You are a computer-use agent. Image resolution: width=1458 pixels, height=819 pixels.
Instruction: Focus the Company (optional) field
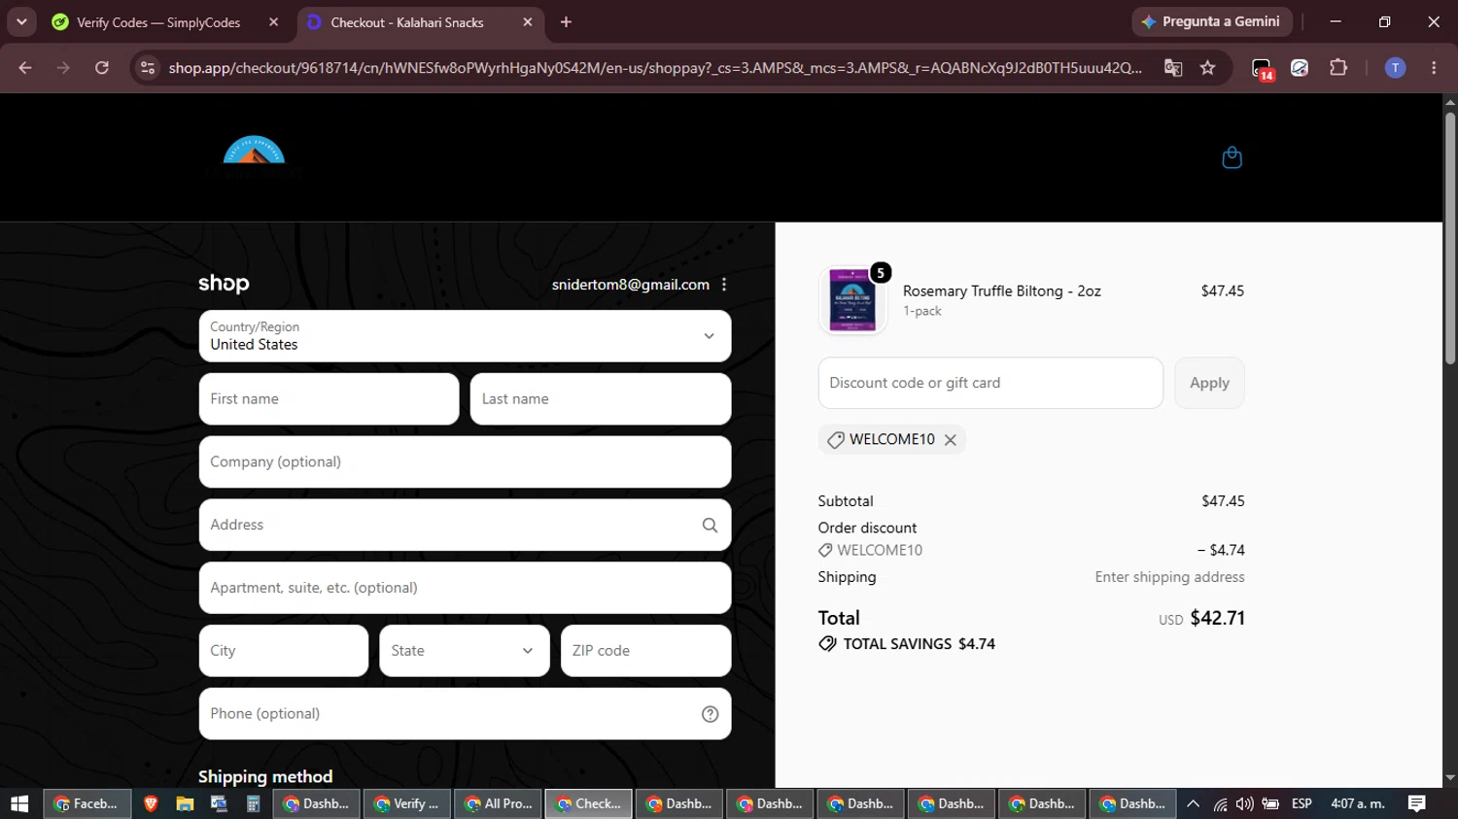[x=465, y=461]
